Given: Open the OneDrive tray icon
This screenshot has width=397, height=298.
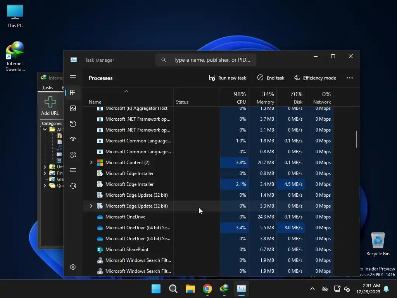Looking at the screenshot, I should pyautogui.click(x=325, y=289).
